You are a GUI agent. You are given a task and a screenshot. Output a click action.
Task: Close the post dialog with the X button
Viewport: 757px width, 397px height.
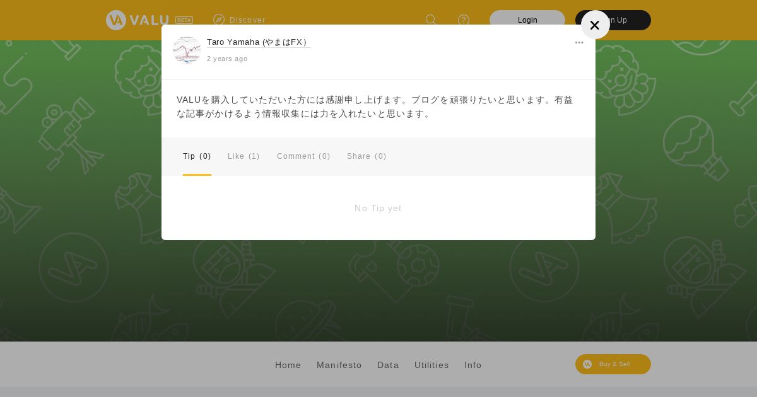click(595, 25)
